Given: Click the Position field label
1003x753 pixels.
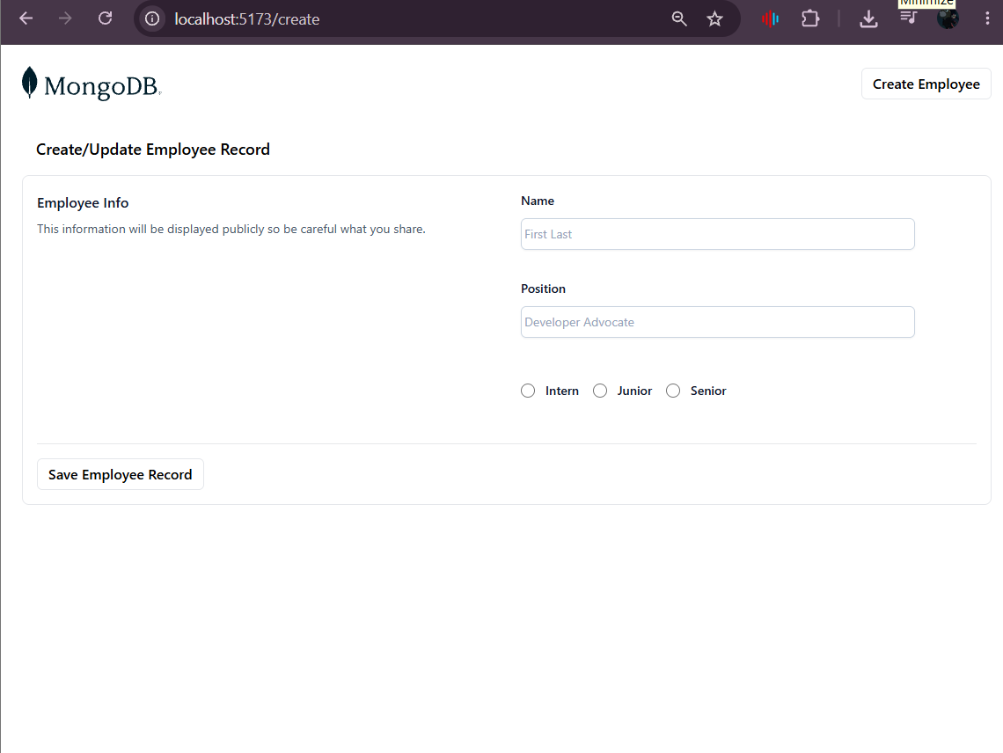Looking at the screenshot, I should point(543,289).
